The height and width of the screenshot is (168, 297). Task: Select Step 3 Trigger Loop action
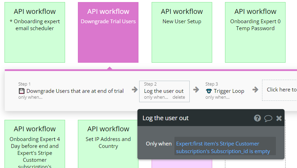pos(229,91)
